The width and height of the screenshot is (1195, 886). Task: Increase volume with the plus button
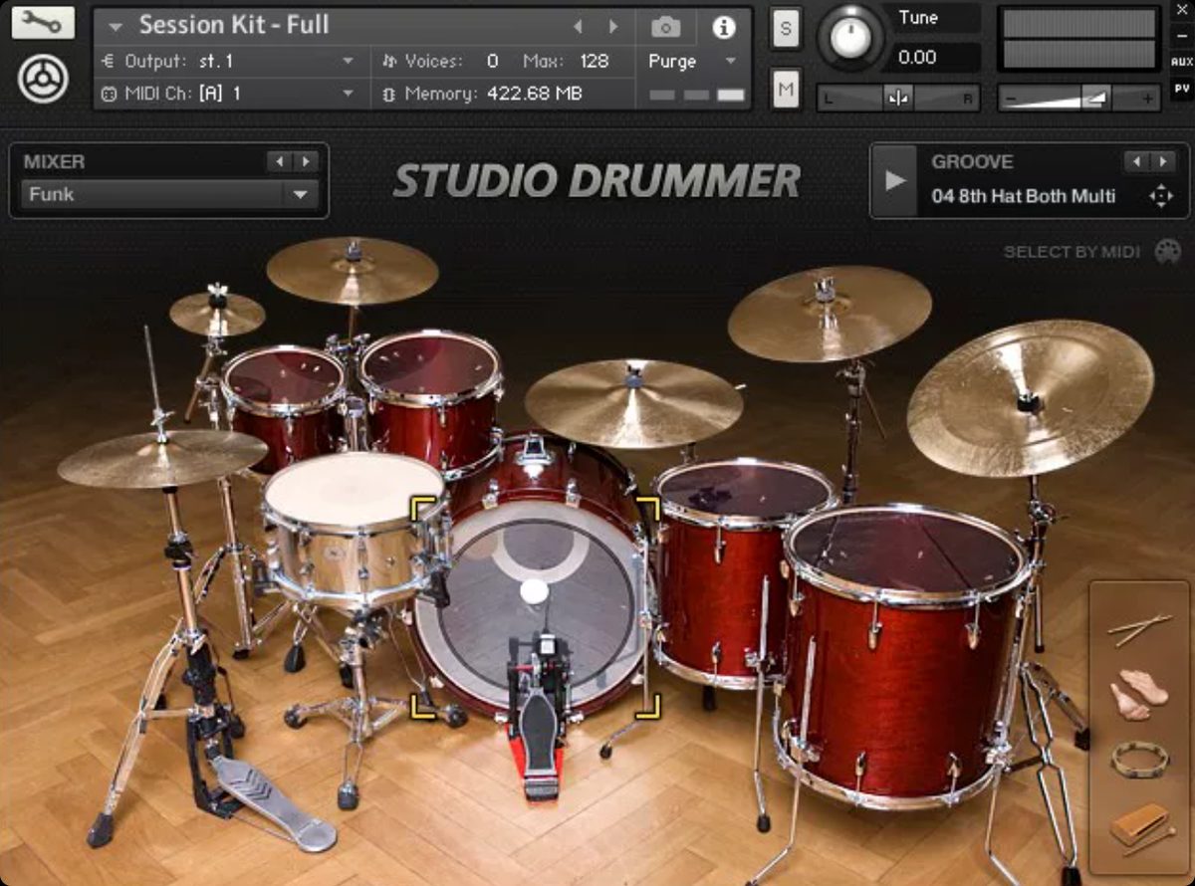pos(1148,99)
